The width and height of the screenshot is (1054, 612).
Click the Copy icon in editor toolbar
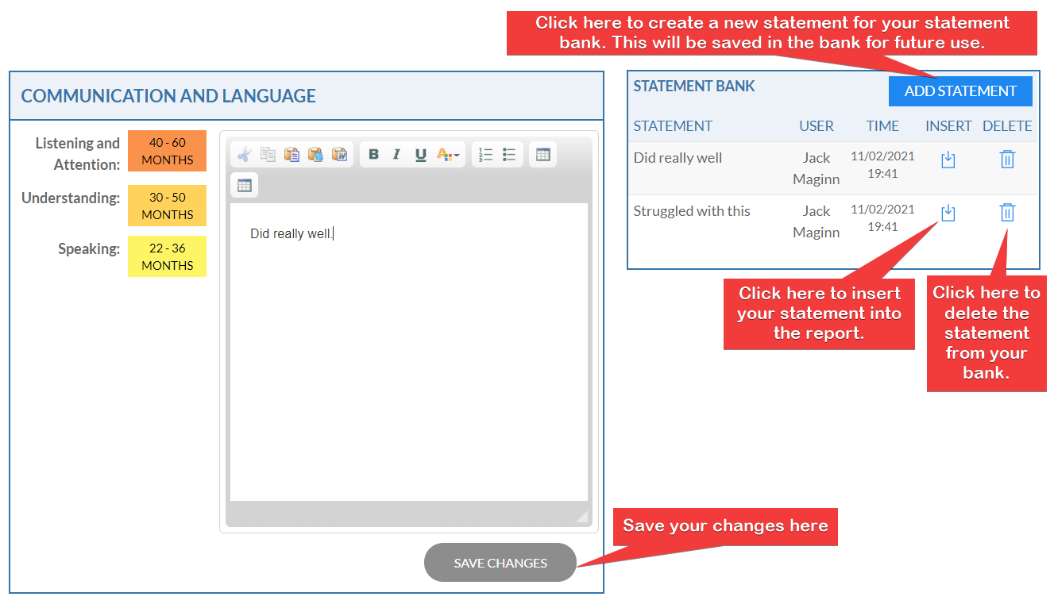268,155
